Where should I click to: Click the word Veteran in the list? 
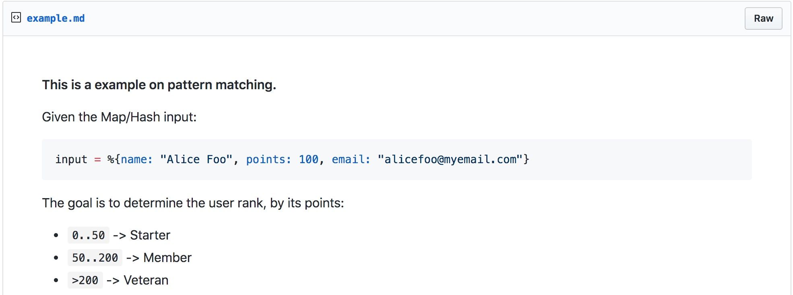pos(146,280)
